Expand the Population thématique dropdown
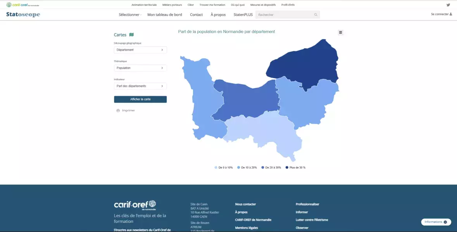Screen dimensions: 457x232 tap(140, 68)
